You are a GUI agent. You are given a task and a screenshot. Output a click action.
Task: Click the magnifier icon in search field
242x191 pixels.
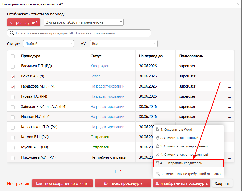coord(12,33)
